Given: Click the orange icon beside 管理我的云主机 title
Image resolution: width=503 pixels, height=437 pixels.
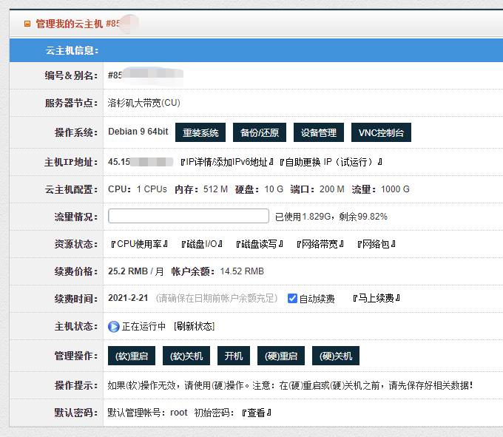Looking at the screenshot, I should click(x=27, y=24).
